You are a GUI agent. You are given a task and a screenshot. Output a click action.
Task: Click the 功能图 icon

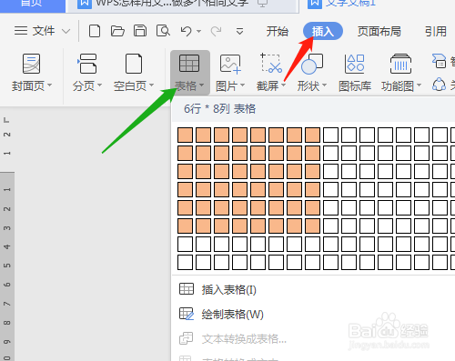point(400,64)
